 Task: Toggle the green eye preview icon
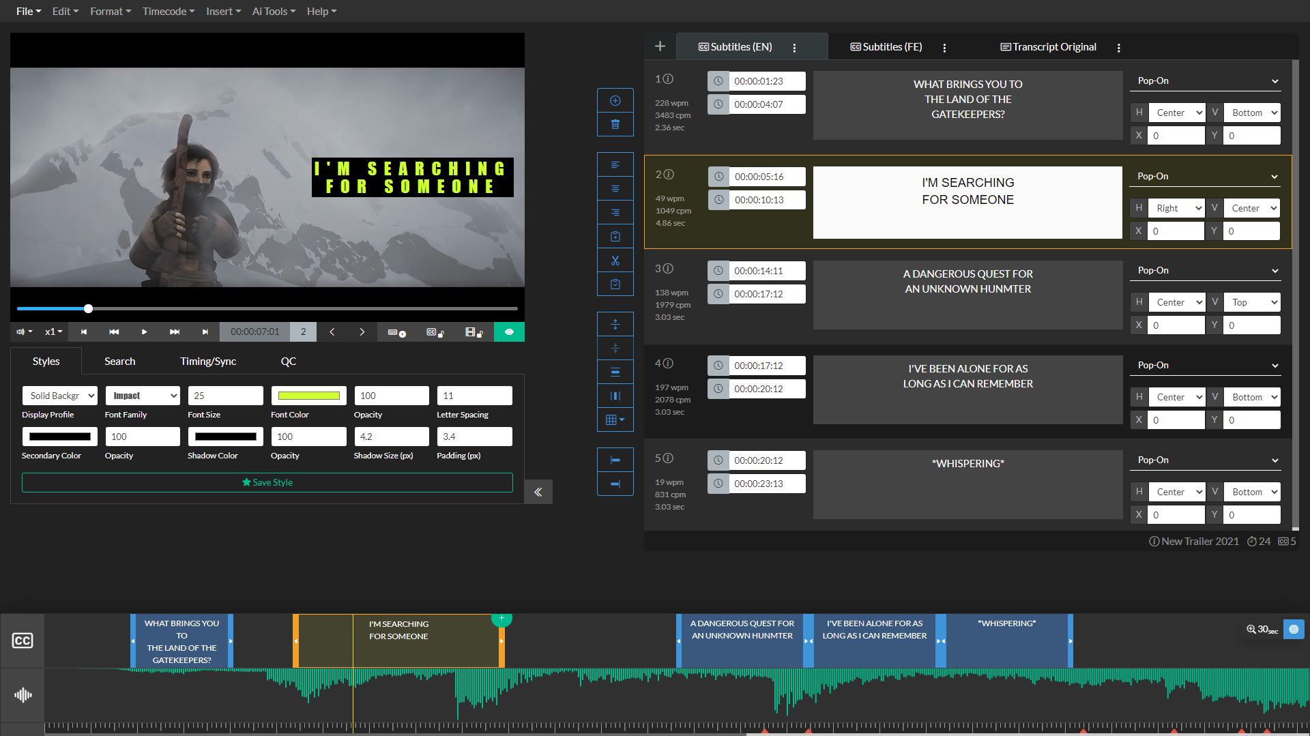coord(509,332)
